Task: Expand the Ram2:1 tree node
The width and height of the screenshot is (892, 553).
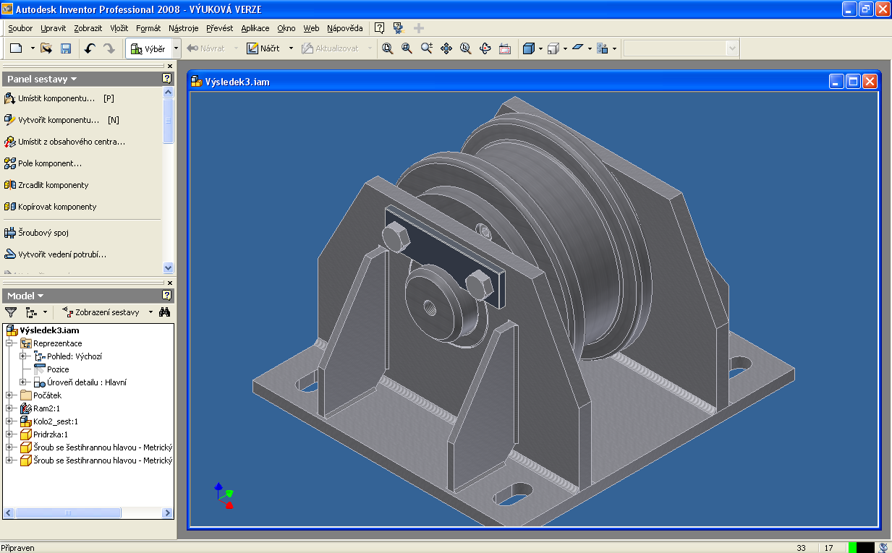Action: (x=9, y=408)
